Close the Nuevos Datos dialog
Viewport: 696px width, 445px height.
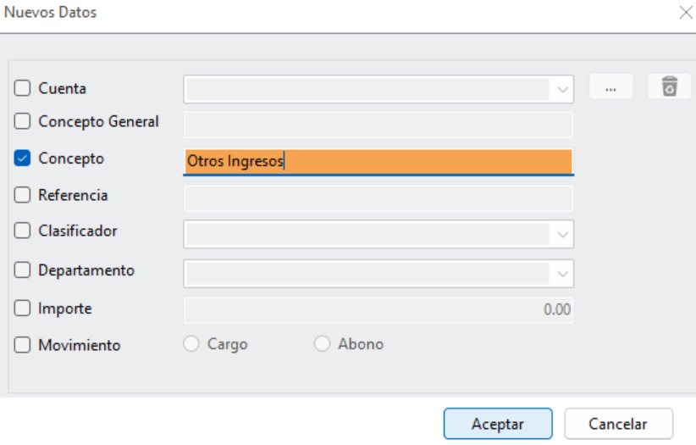pyautogui.click(x=686, y=13)
